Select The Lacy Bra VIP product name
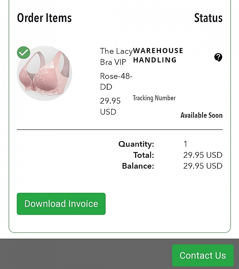239x269 pixels. (116, 57)
